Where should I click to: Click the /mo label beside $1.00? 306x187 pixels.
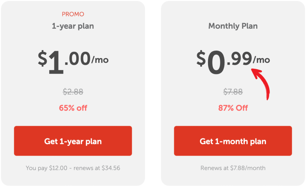pyautogui.click(x=101, y=60)
